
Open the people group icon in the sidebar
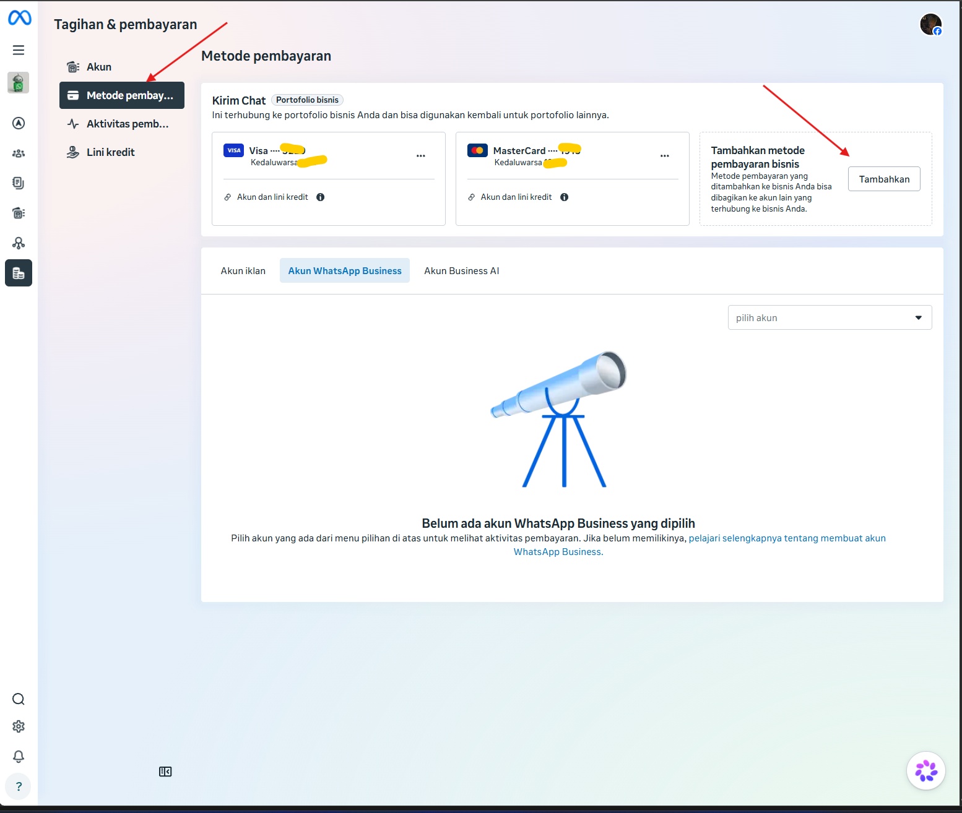pos(19,153)
